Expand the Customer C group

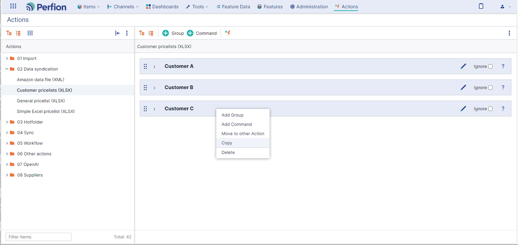155,109
